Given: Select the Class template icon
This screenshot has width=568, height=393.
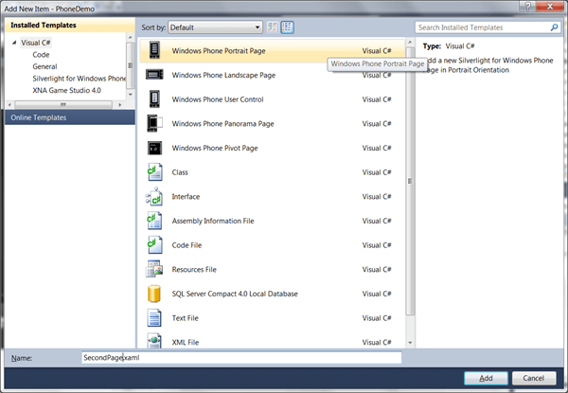Looking at the screenshot, I should [x=154, y=172].
